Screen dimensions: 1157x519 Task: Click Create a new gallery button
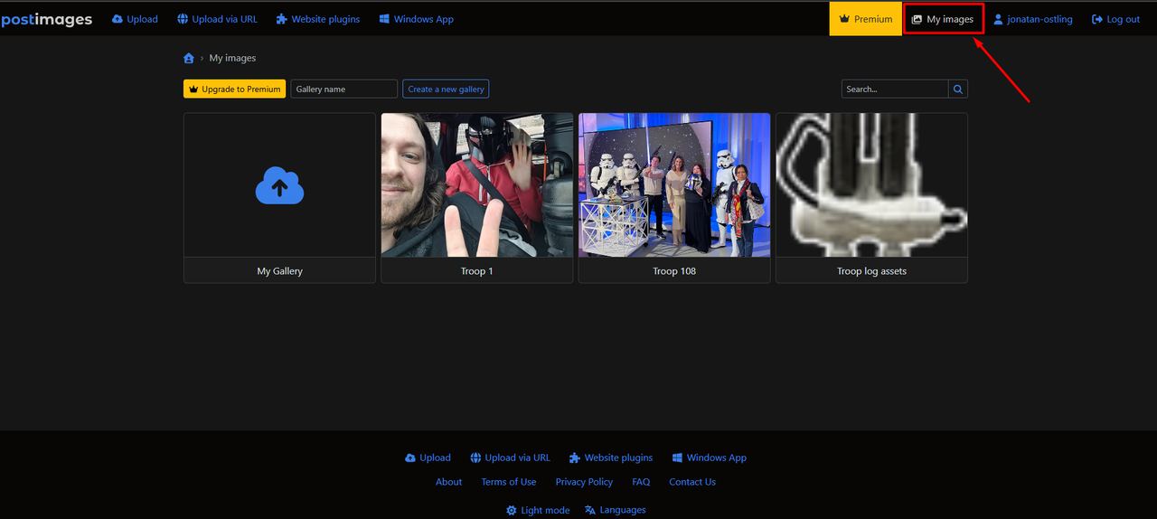(446, 89)
